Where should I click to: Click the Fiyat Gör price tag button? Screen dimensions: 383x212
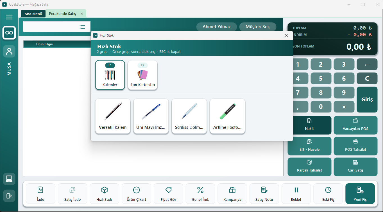coord(168,194)
